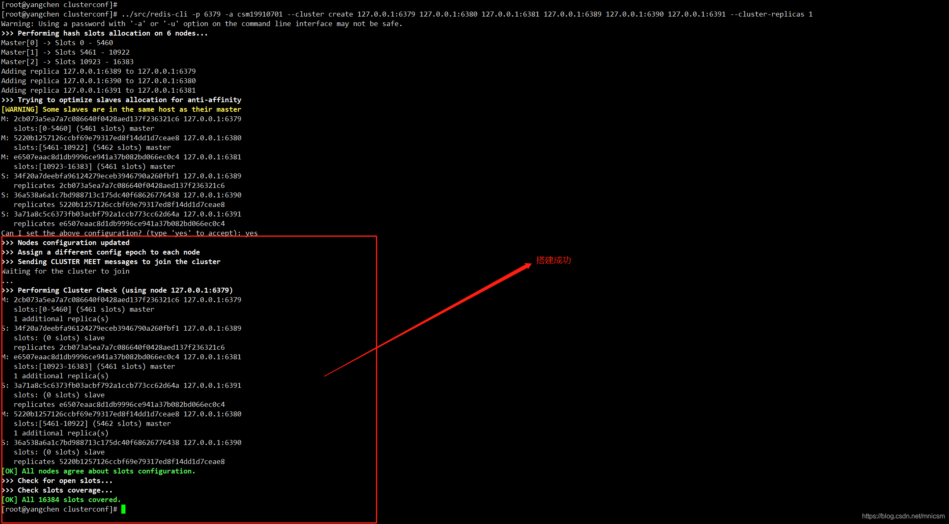Click 'Adding replica 127.0.0.1:6390 to 127.0.0.1:6380' line
Image resolution: width=949 pixels, height=524 pixels.
99,81
